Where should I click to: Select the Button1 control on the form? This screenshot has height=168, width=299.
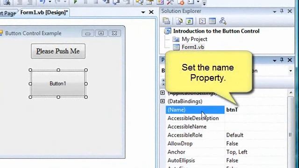[58, 84]
